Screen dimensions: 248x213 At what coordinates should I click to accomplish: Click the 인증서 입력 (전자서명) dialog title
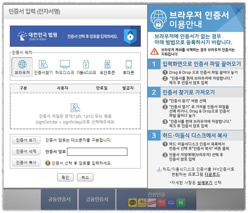click(34, 12)
